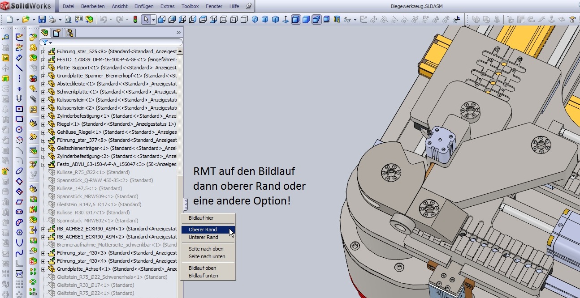Switch to the FeatureManager design tree tab
580x298 pixels.
45,33
